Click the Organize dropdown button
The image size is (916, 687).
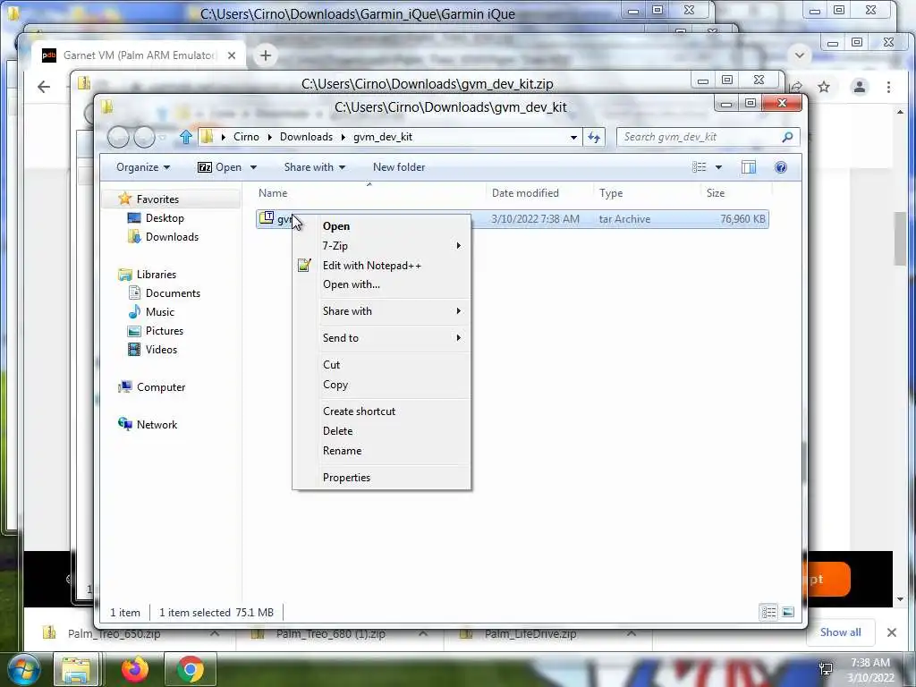coord(143,167)
